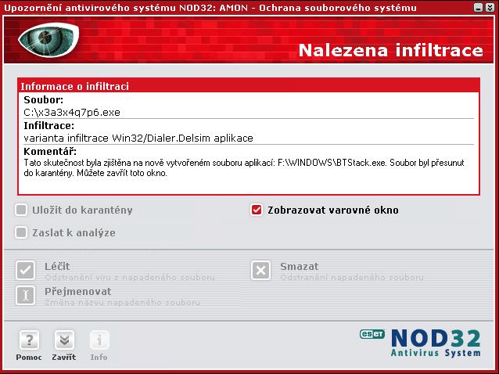Click the Win32/Dialer.Delsim infiltration name
Screen dimensions: 499x374
point(160,138)
